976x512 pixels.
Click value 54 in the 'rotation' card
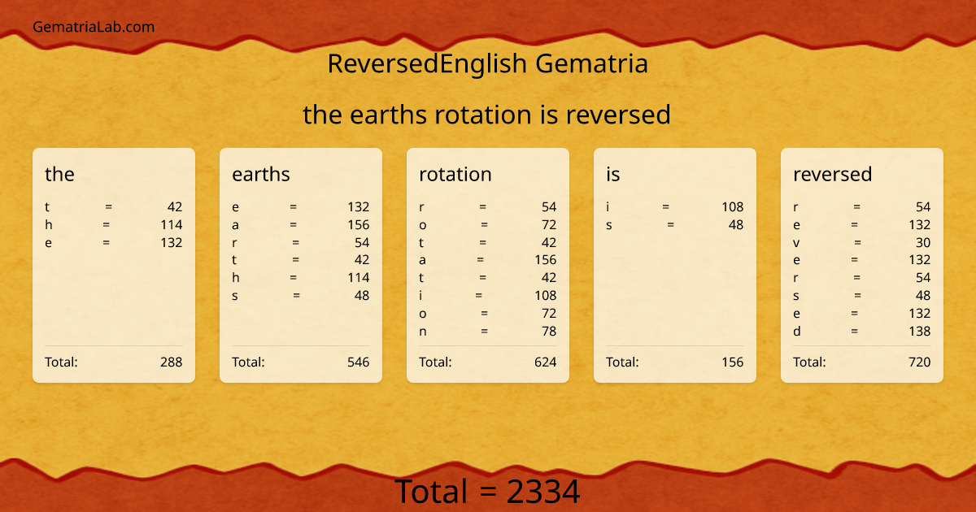click(549, 207)
